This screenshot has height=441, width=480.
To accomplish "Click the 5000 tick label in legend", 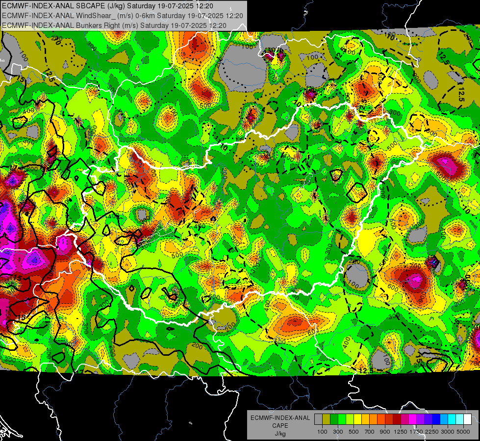I will pos(463,432).
